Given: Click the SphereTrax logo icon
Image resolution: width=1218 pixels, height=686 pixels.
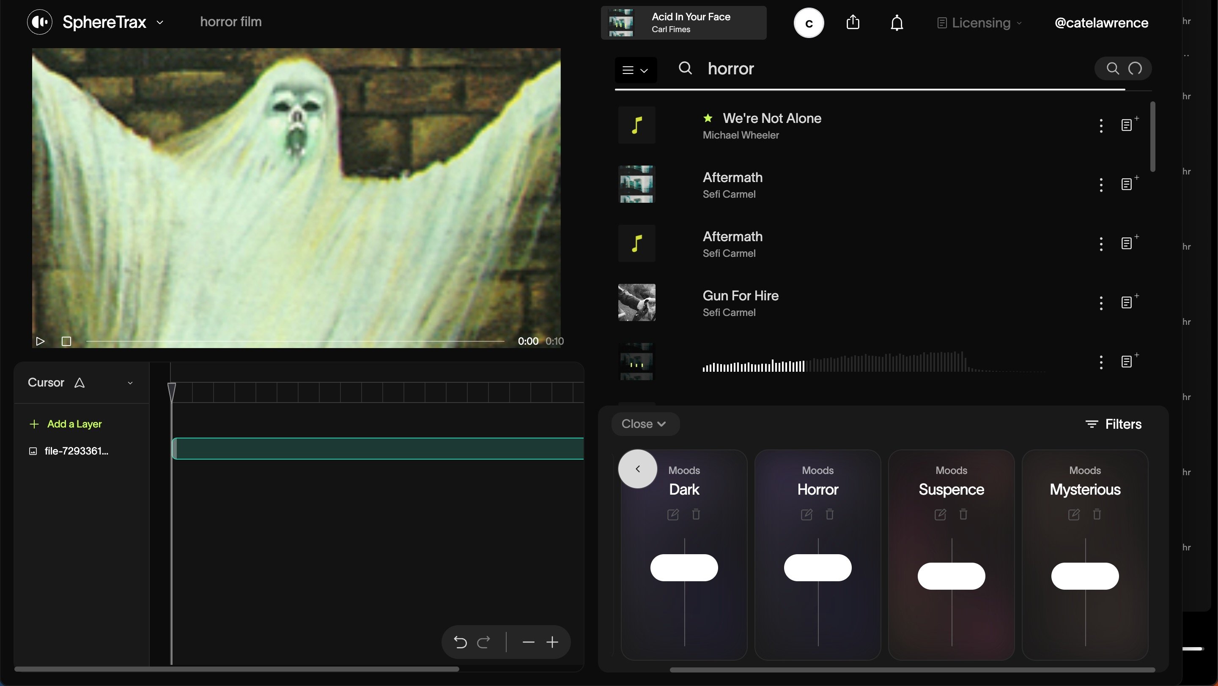Looking at the screenshot, I should tap(40, 22).
